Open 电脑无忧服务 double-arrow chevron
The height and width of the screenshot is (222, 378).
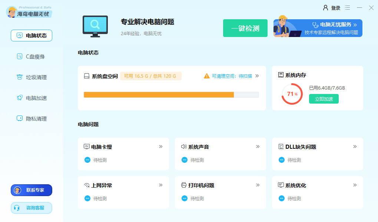pyautogui.click(x=355, y=25)
